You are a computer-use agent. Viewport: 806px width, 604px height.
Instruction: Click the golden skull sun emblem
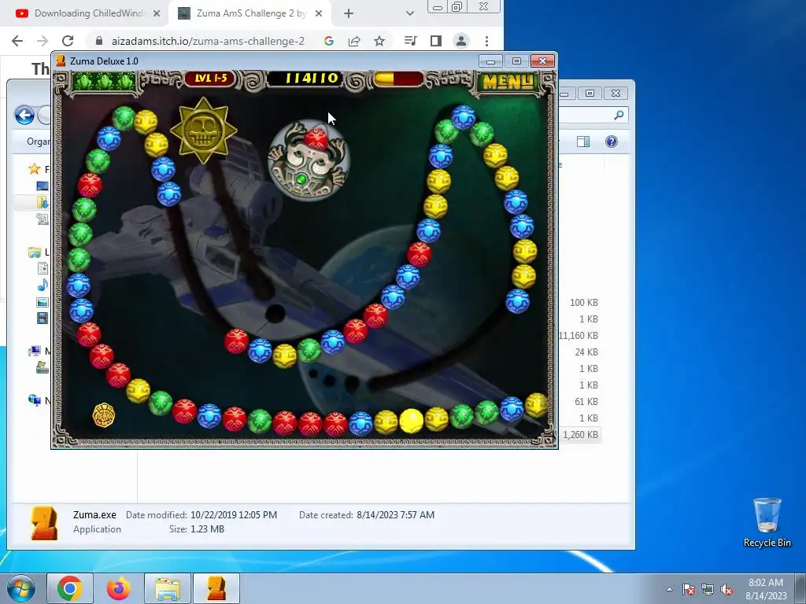pyautogui.click(x=204, y=131)
